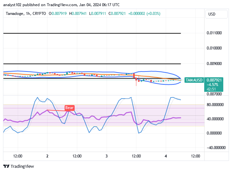Click the low value L0.007911
This screenshot has width=232, height=172.
point(98,14)
